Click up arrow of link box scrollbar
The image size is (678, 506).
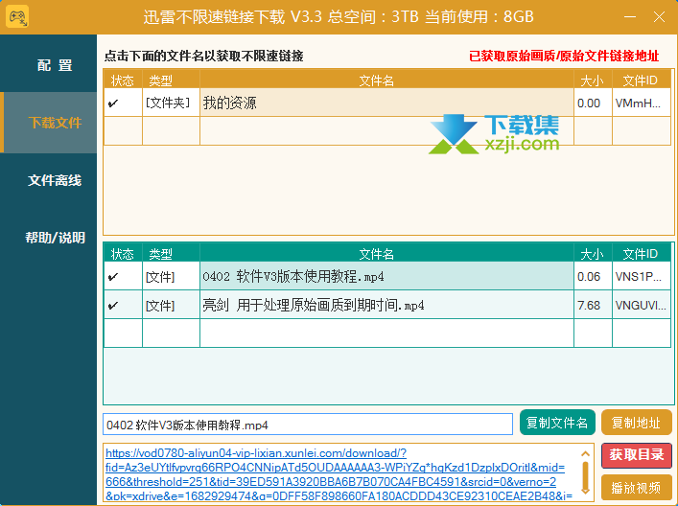[585, 453]
